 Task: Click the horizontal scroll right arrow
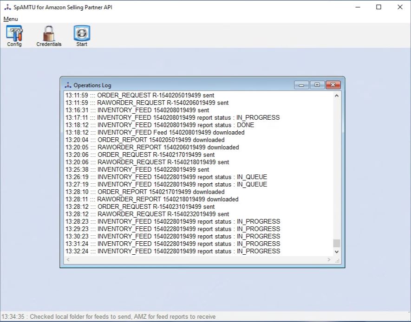click(x=329, y=260)
